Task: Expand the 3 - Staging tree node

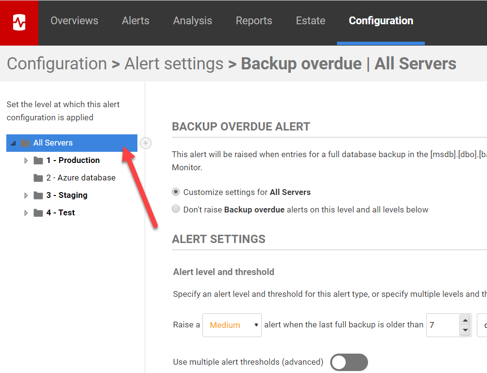Action: click(26, 195)
